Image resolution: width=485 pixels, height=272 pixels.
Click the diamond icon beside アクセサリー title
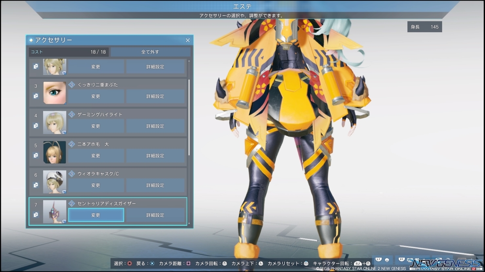click(x=31, y=40)
